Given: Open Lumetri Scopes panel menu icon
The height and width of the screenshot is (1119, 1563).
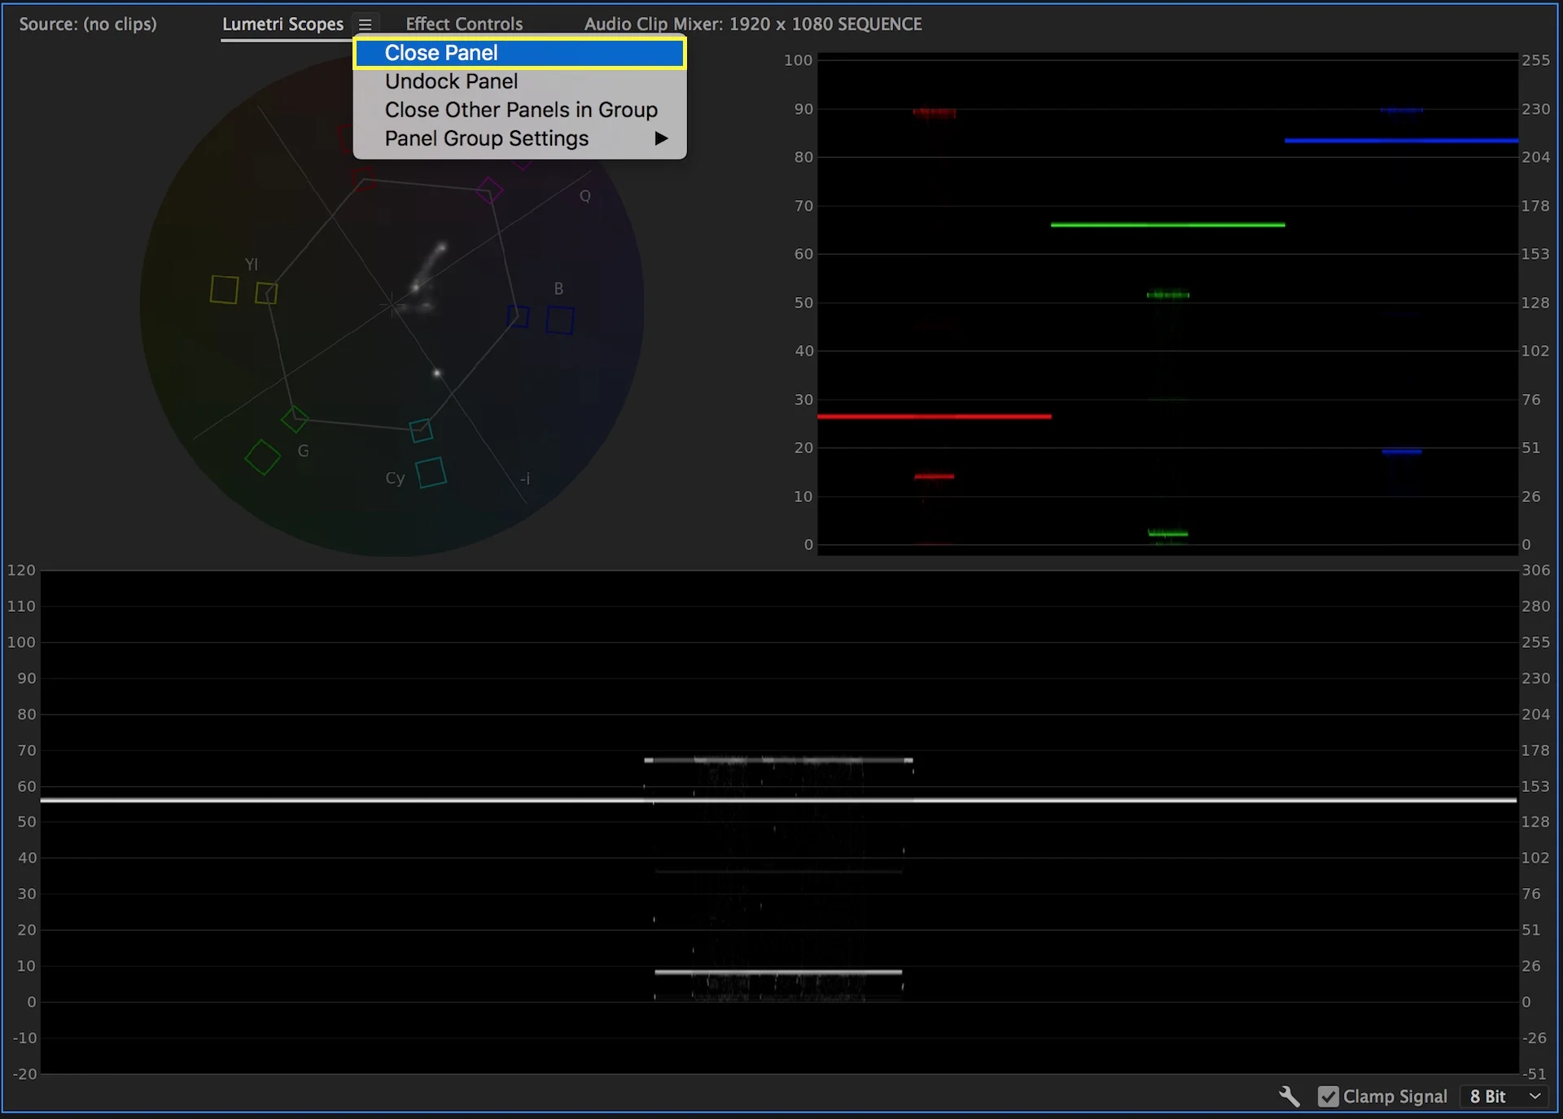Looking at the screenshot, I should [x=366, y=24].
